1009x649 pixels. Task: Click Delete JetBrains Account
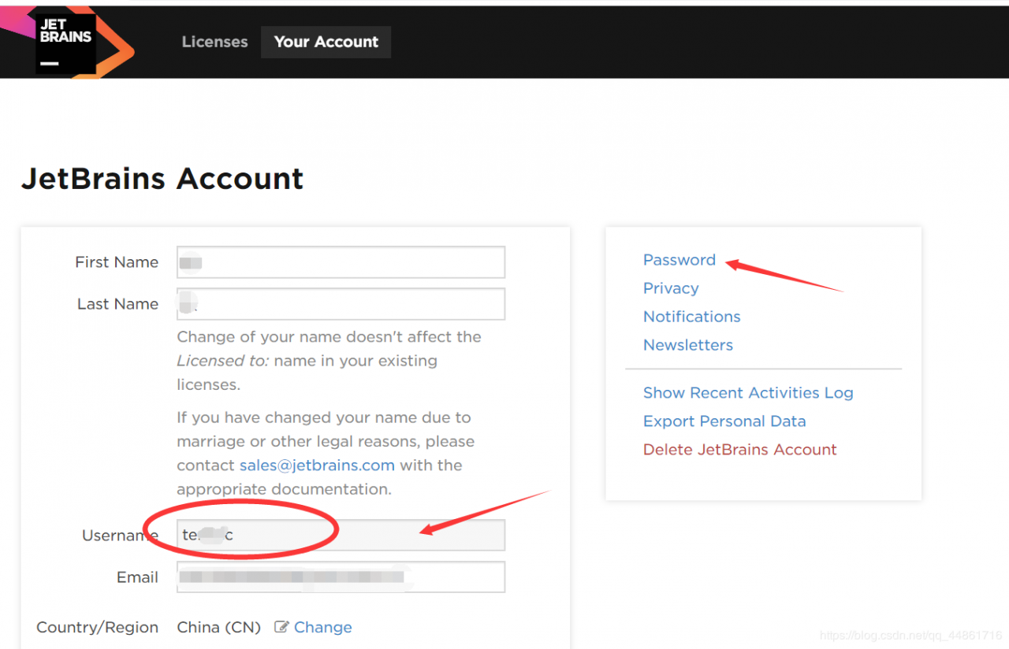click(x=740, y=450)
